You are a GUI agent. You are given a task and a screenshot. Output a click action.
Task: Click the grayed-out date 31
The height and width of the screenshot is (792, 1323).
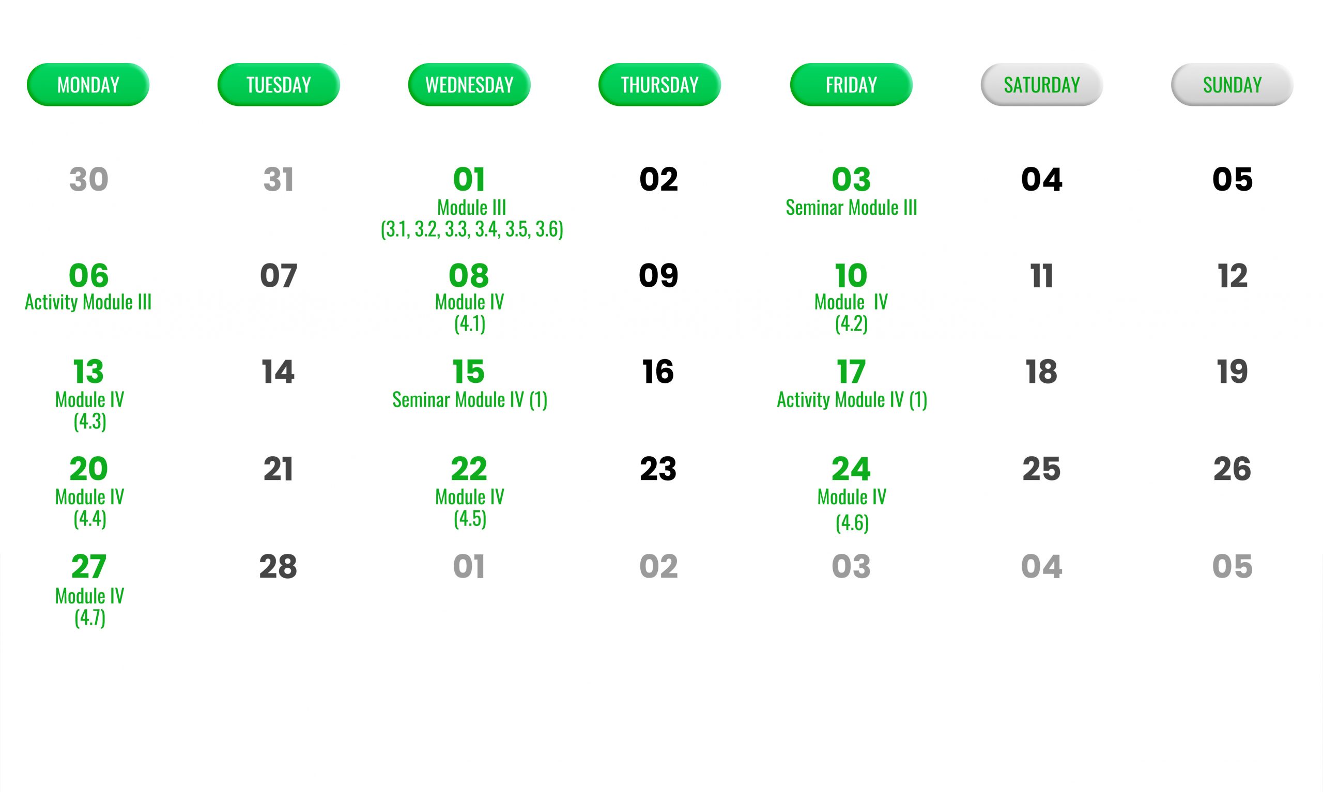(279, 179)
